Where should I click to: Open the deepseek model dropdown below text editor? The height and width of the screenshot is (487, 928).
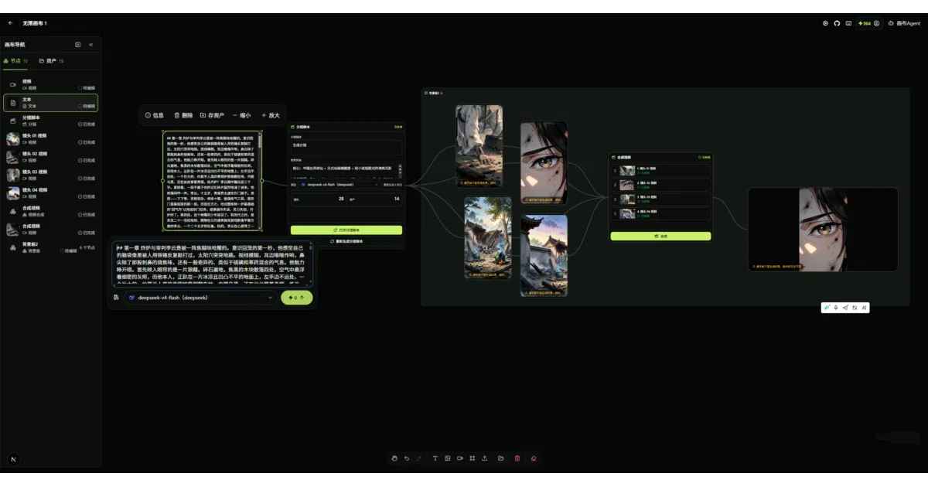(x=200, y=297)
